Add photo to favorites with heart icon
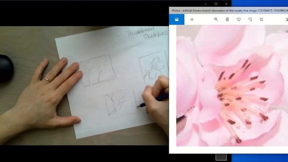 tap(238, 19)
